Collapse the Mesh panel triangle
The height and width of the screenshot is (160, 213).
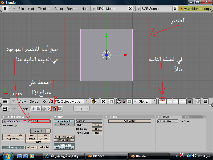[x=55, y=117]
